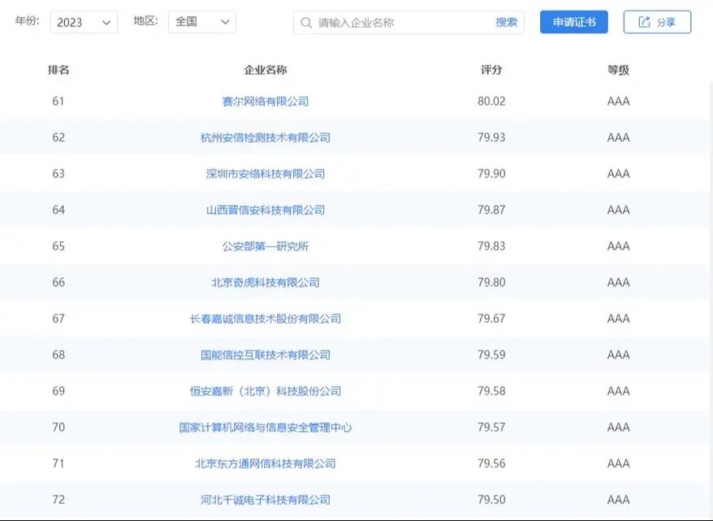The image size is (713, 521).
Task: Select score 79.57
Action: point(491,428)
